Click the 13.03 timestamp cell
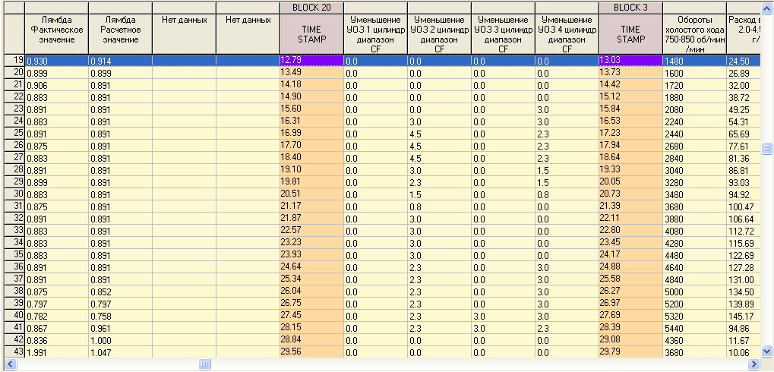 (x=630, y=61)
